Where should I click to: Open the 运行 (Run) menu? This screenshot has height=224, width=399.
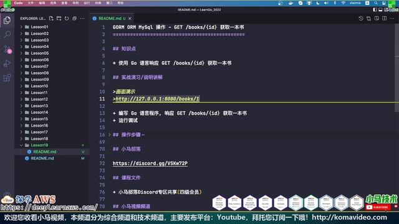pos(87,3)
